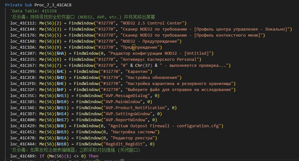The width and height of the screenshot is (299, 161).
Task: Click the If keyword on line loc_41C4B9
Action: click(x=42, y=157)
